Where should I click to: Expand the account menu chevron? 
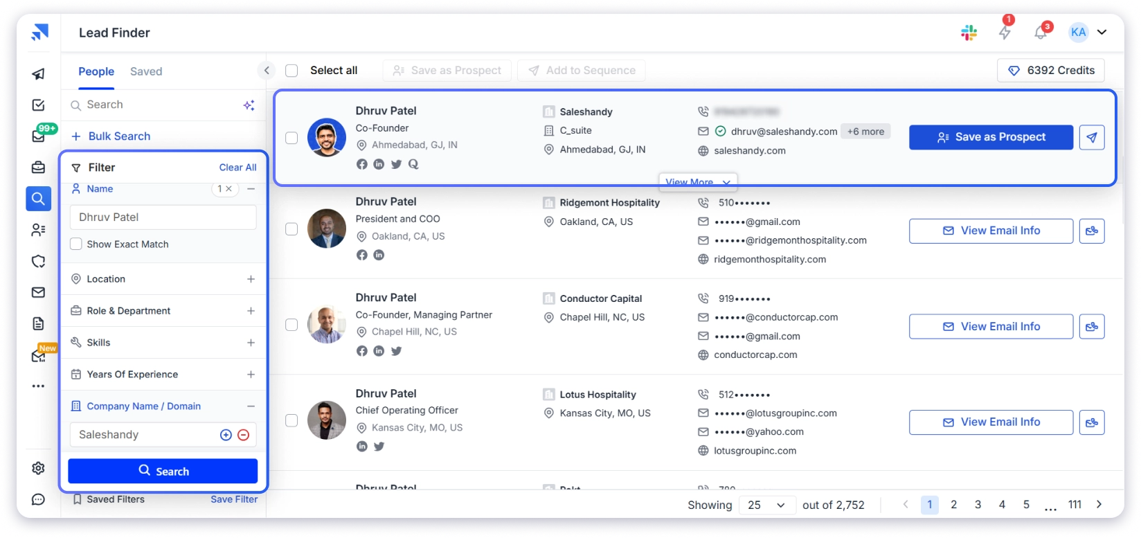1102,33
